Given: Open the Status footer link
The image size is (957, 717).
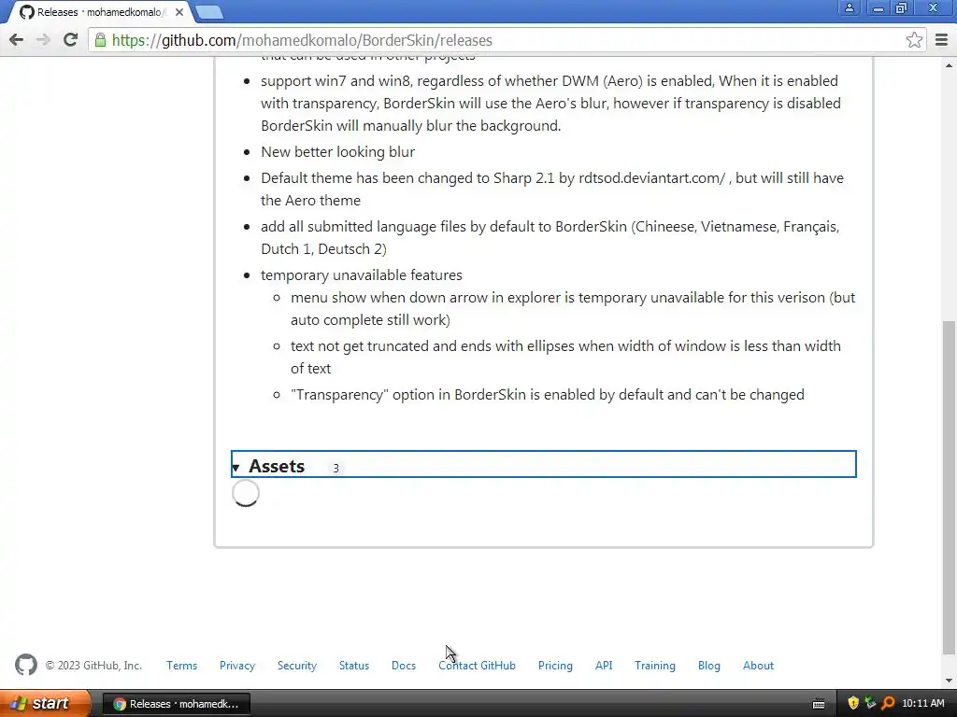Looking at the screenshot, I should (354, 665).
